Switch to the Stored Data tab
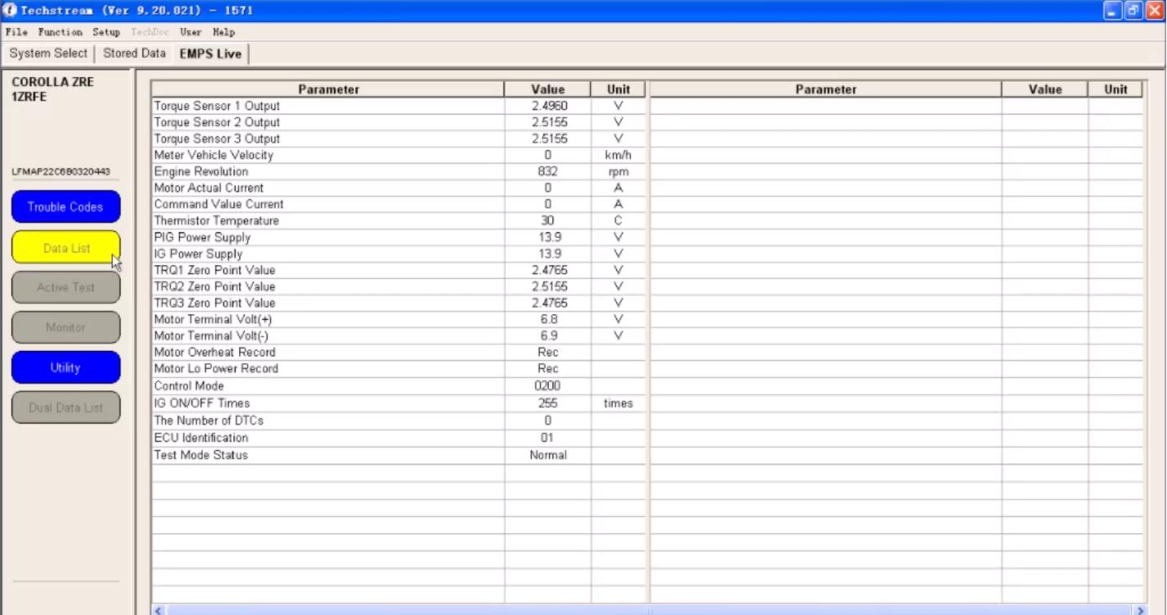The image size is (1167, 615). tap(134, 54)
